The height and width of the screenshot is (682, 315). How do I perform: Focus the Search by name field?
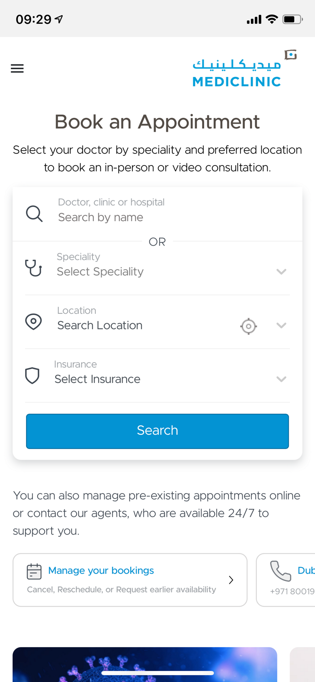point(142,217)
